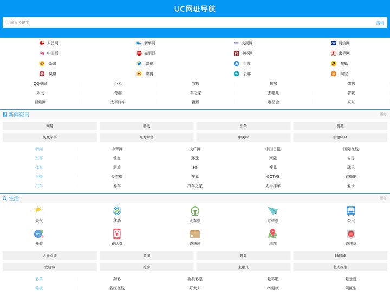Open the 中国日报 link
The image size is (390, 292).
coord(273,149)
